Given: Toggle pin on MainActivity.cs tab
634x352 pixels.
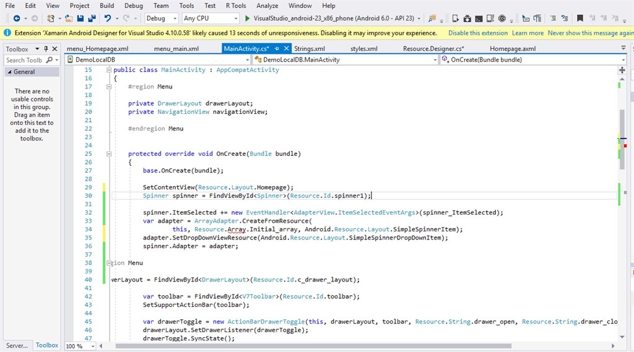Looking at the screenshot, I should point(277,48).
